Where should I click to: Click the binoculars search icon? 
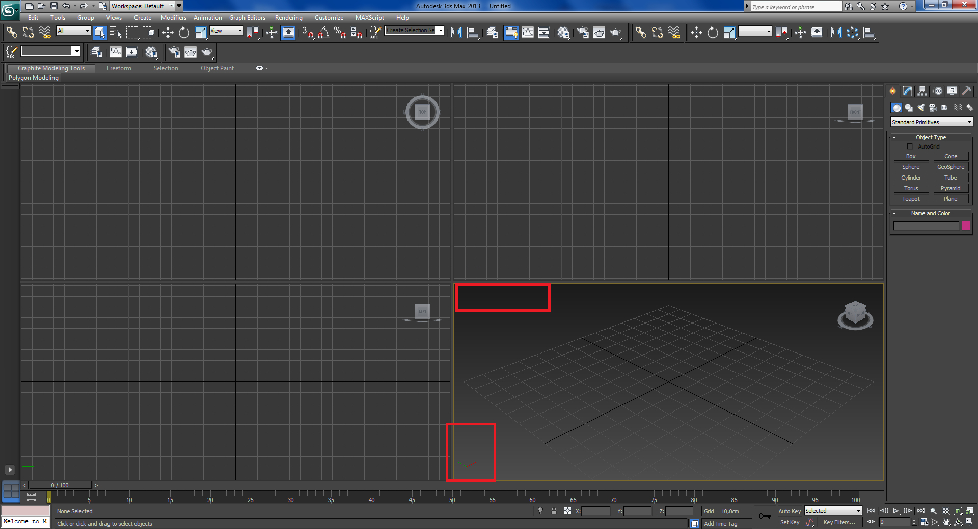coord(849,6)
